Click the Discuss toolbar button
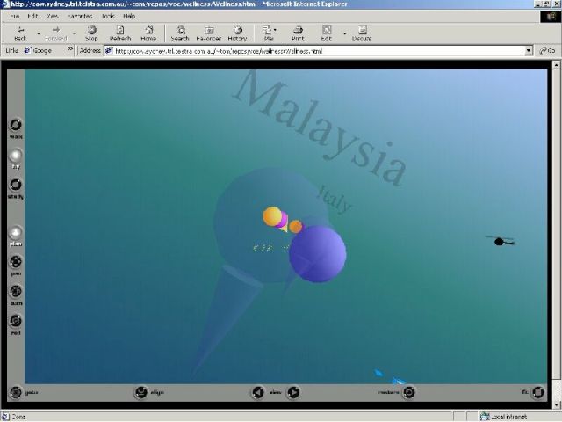This screenshot has width=562, height=422. (x=362, y=33)
